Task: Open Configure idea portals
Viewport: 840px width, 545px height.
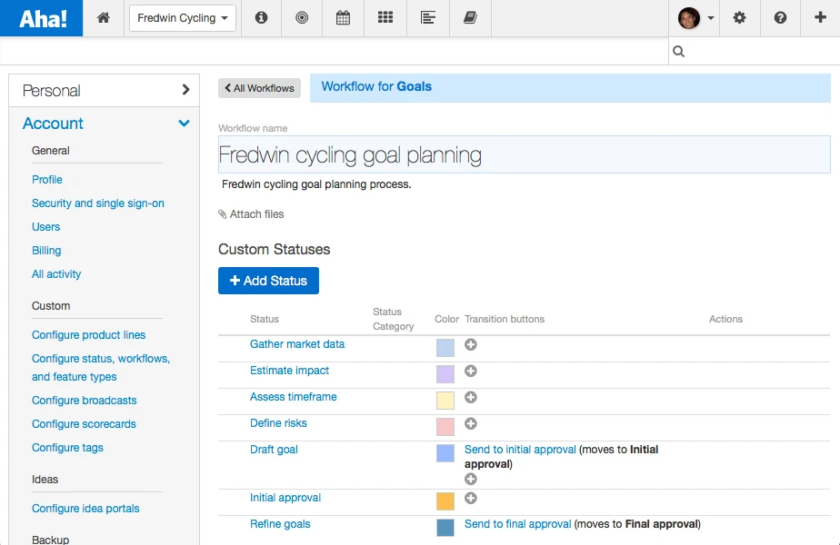Action: pyautogui.click(x=85, y=508)
